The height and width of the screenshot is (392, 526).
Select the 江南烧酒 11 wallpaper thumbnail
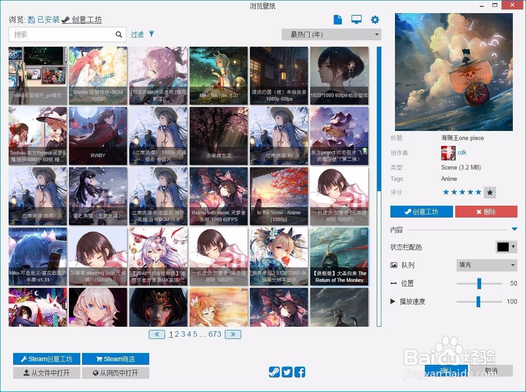click(x=279, y=136)
